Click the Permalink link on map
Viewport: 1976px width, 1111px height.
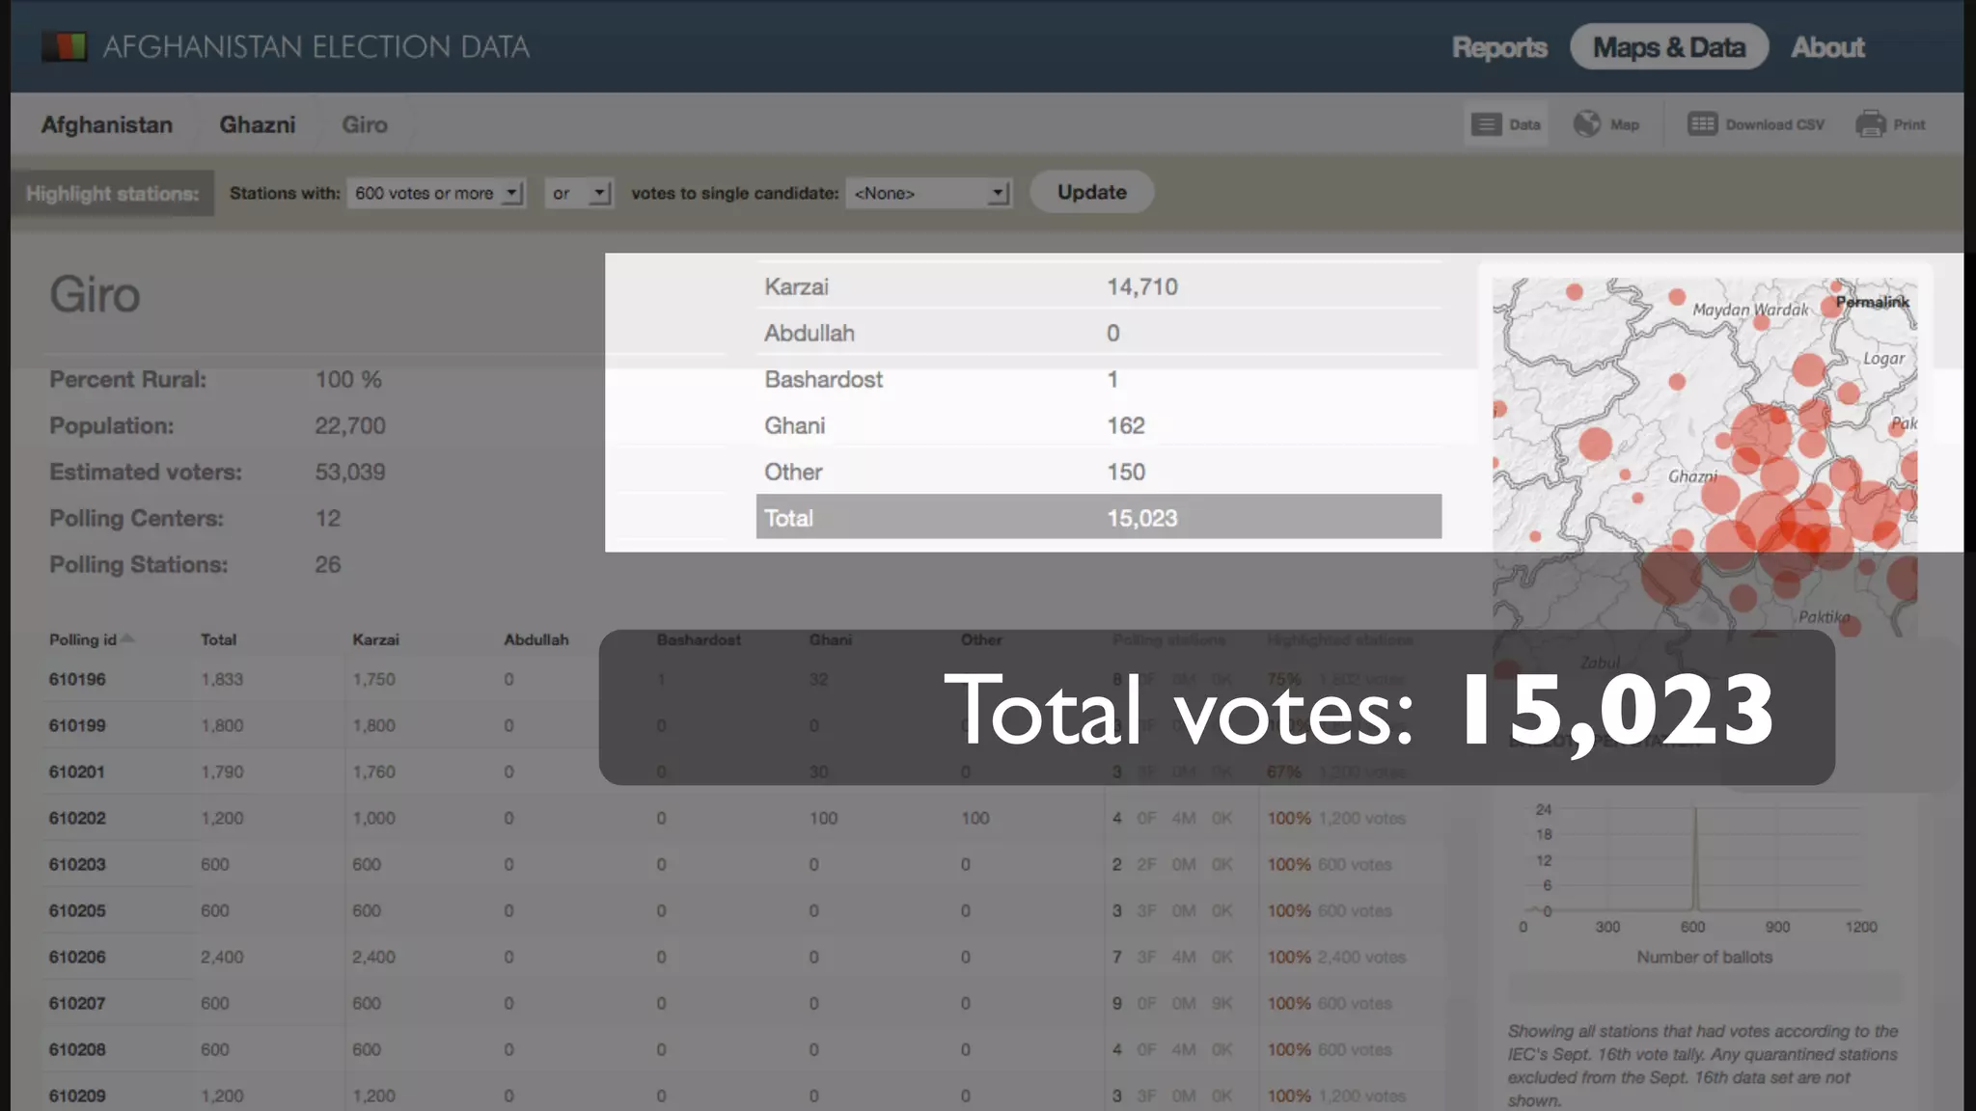point(1872,302)
